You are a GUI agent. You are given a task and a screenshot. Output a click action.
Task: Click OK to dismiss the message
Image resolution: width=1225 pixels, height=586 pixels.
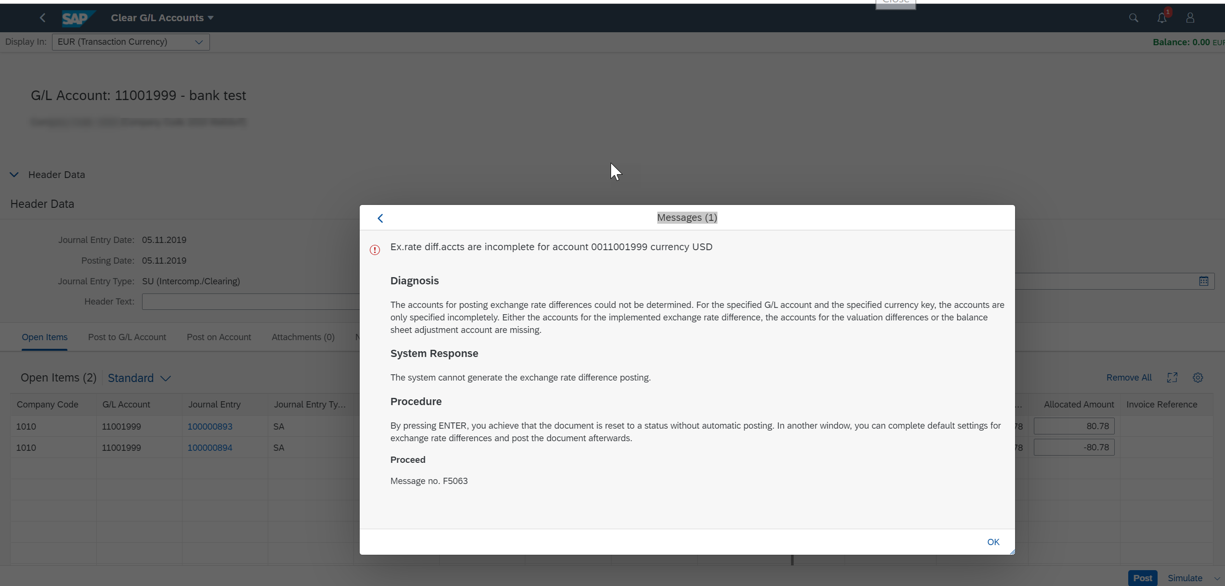tap(993, 542)
